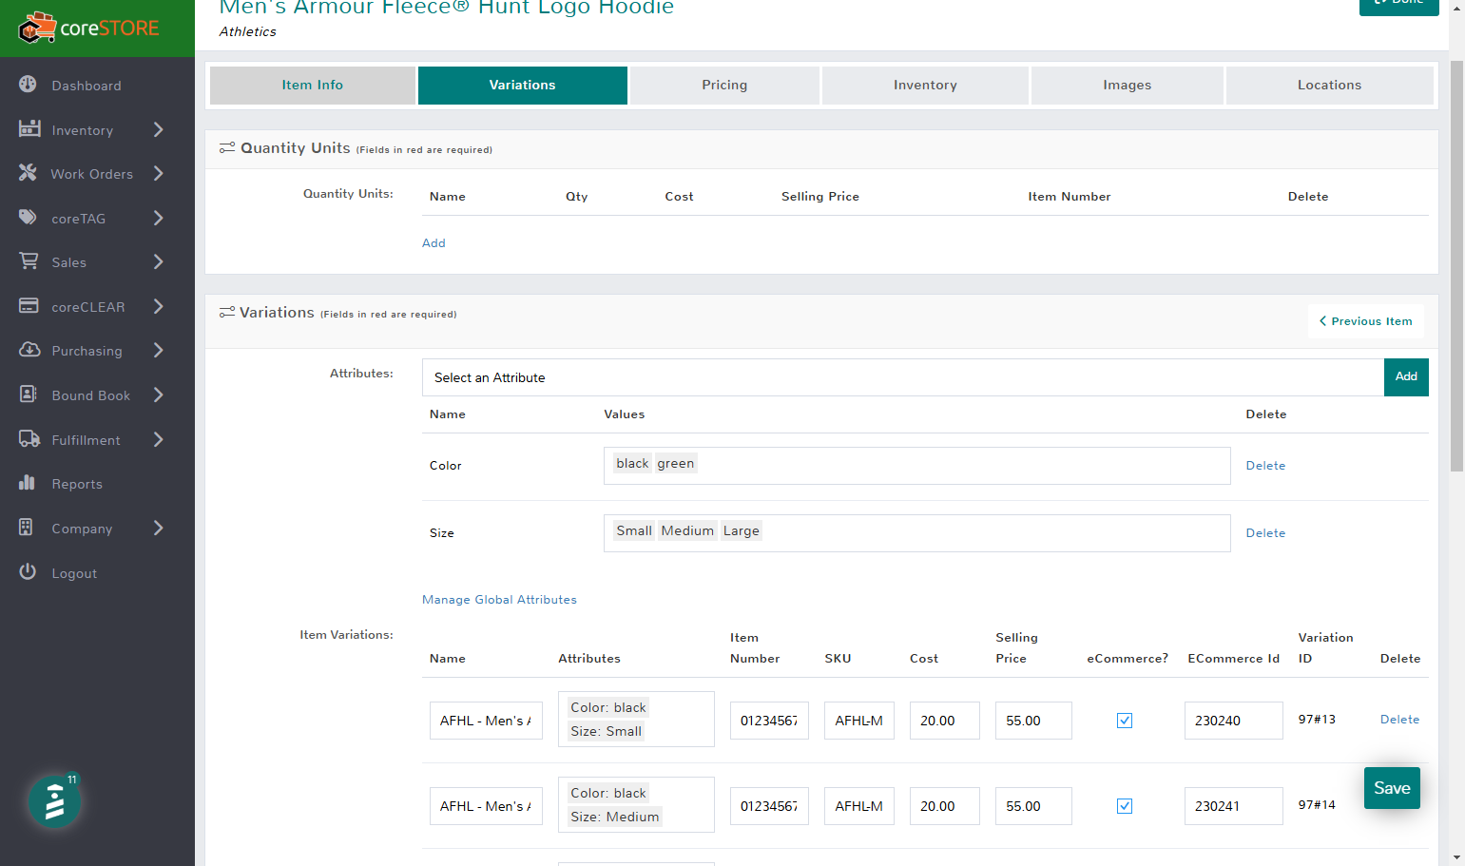Click the Company building icon
The image size is (1465, 866).
27,528
